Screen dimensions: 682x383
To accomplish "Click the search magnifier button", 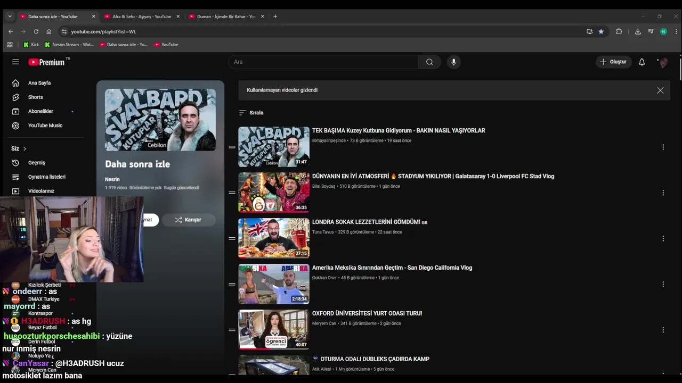I will point(429,62).
